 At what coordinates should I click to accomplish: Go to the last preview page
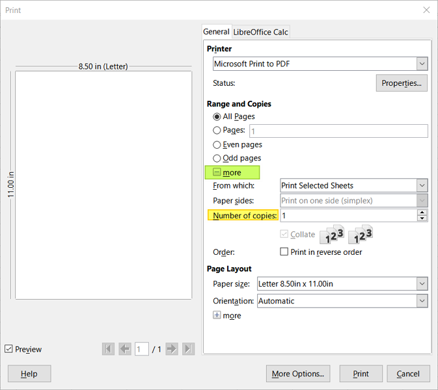coord(188,349)
